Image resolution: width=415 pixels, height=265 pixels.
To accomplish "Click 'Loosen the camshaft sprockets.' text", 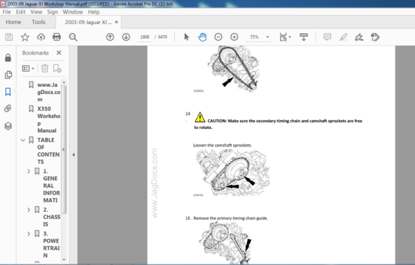I will click(x=222, y=145).
